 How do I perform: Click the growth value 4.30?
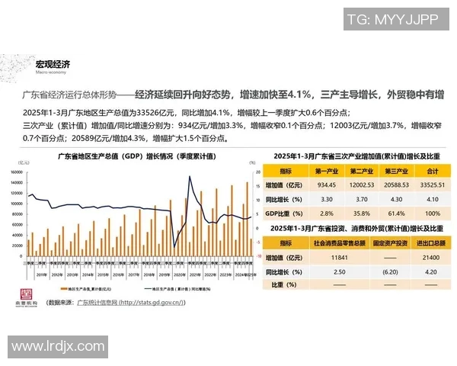click(396, 199)
